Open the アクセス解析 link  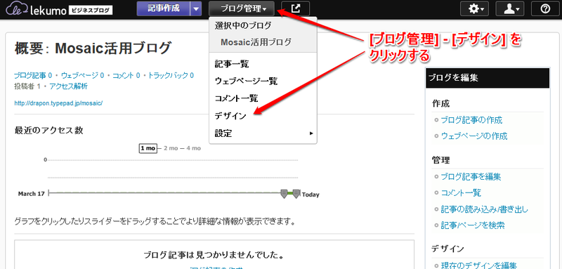click(x=68, y=86)
